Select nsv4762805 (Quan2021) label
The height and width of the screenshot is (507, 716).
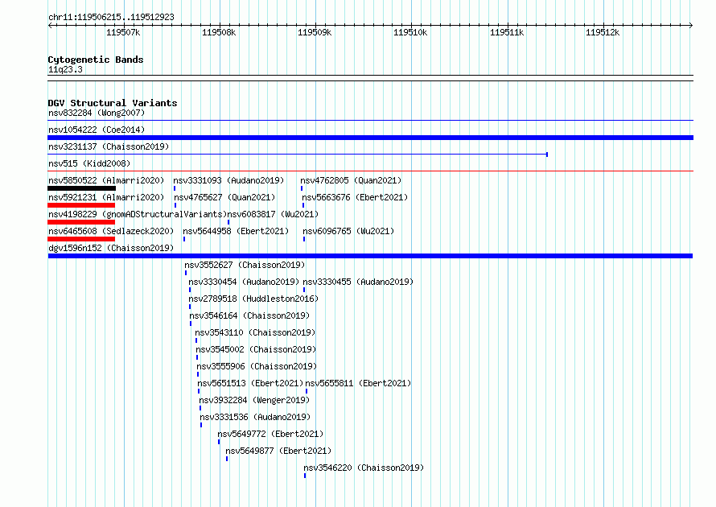click(x=351, y=180)
